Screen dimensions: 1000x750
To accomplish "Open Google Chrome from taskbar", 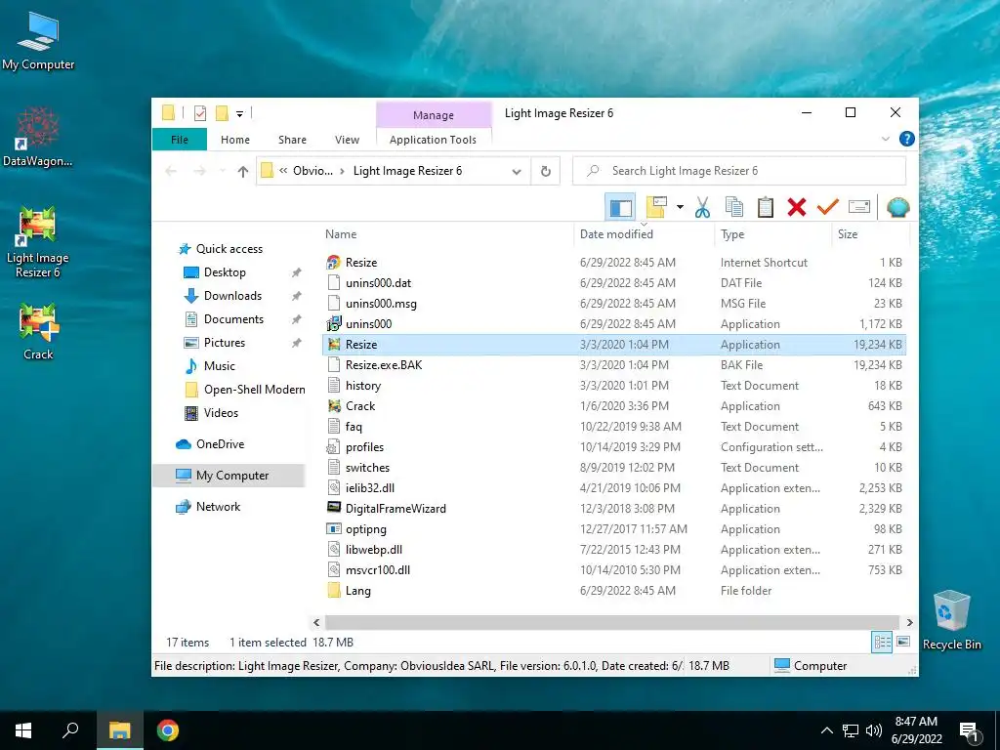I will coord(168,730).
